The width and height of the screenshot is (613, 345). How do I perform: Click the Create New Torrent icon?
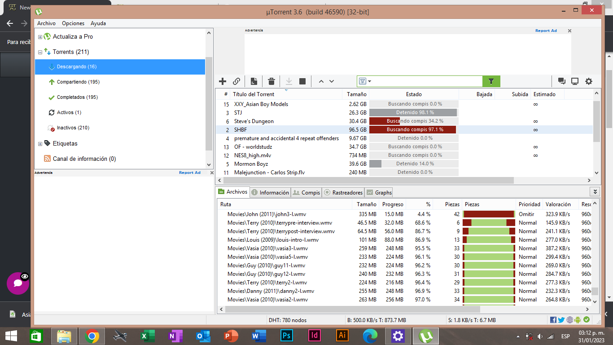pyautogui.click(x=254, y=81)
